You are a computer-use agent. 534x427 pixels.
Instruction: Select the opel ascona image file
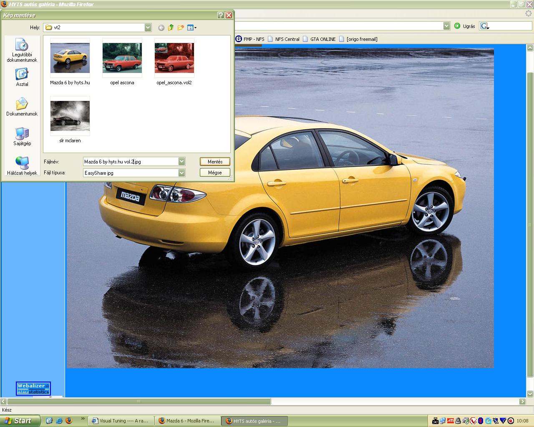(122, 62)
